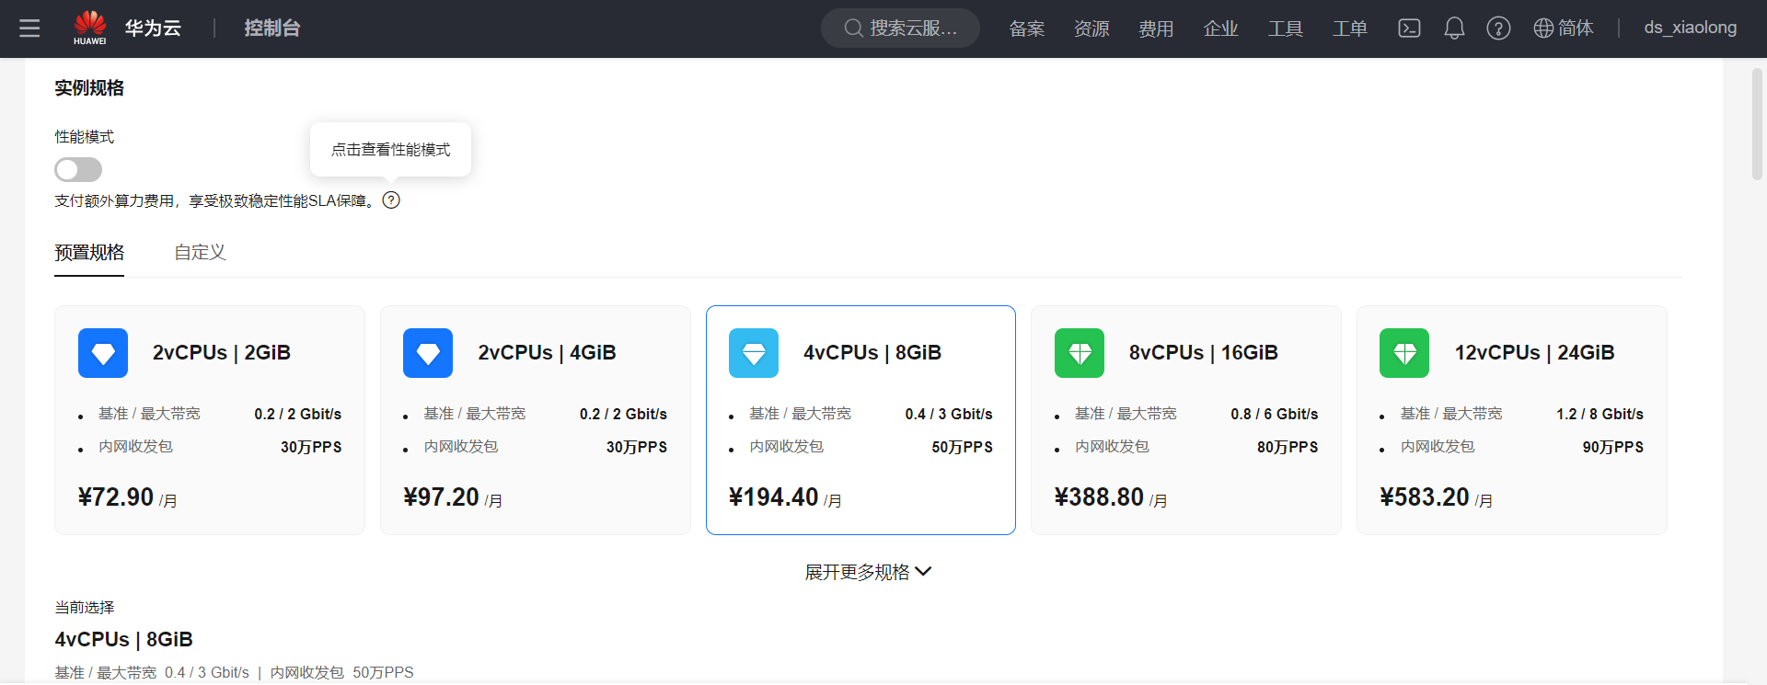This screenshot has height=685, width=1767.
Task: Open the ds_xiaolong account dropdown
Action: pos(1690,28)
